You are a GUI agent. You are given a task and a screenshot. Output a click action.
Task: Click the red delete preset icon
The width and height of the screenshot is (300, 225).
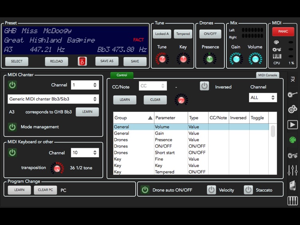pos(82,61)
